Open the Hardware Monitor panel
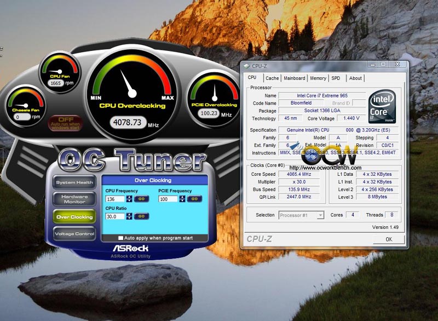Image resolution: width=438 pixels, height=321 pixels. click(74, 199)
